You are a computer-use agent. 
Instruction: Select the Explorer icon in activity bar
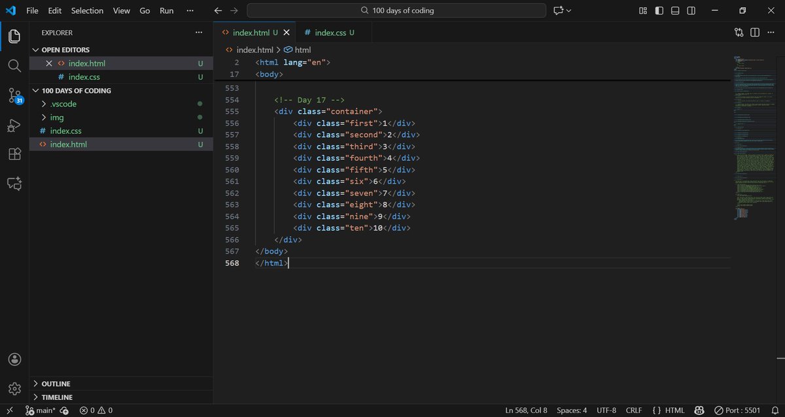point(14,36)
